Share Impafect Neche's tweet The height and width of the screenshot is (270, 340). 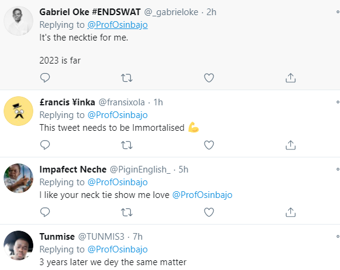290,212
